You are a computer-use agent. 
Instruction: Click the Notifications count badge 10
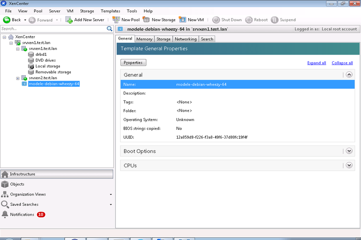tap(41, 214)
